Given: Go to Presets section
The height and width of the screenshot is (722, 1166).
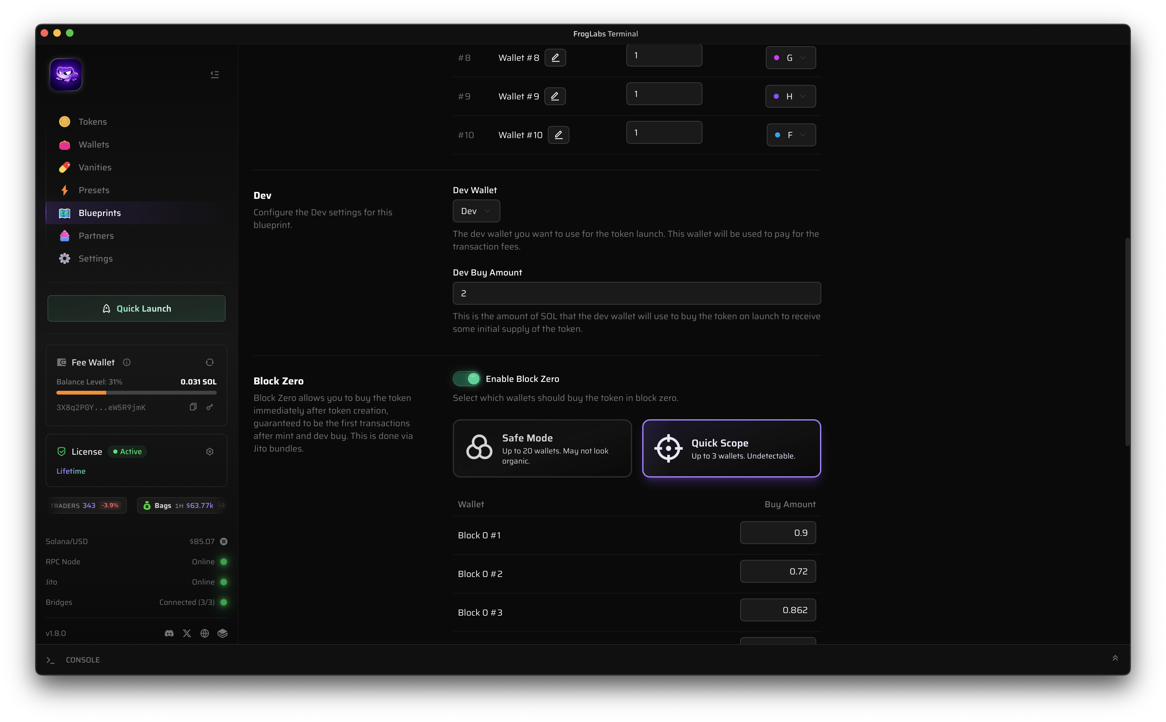Looking at the screenshot, I should coord(136,190).
